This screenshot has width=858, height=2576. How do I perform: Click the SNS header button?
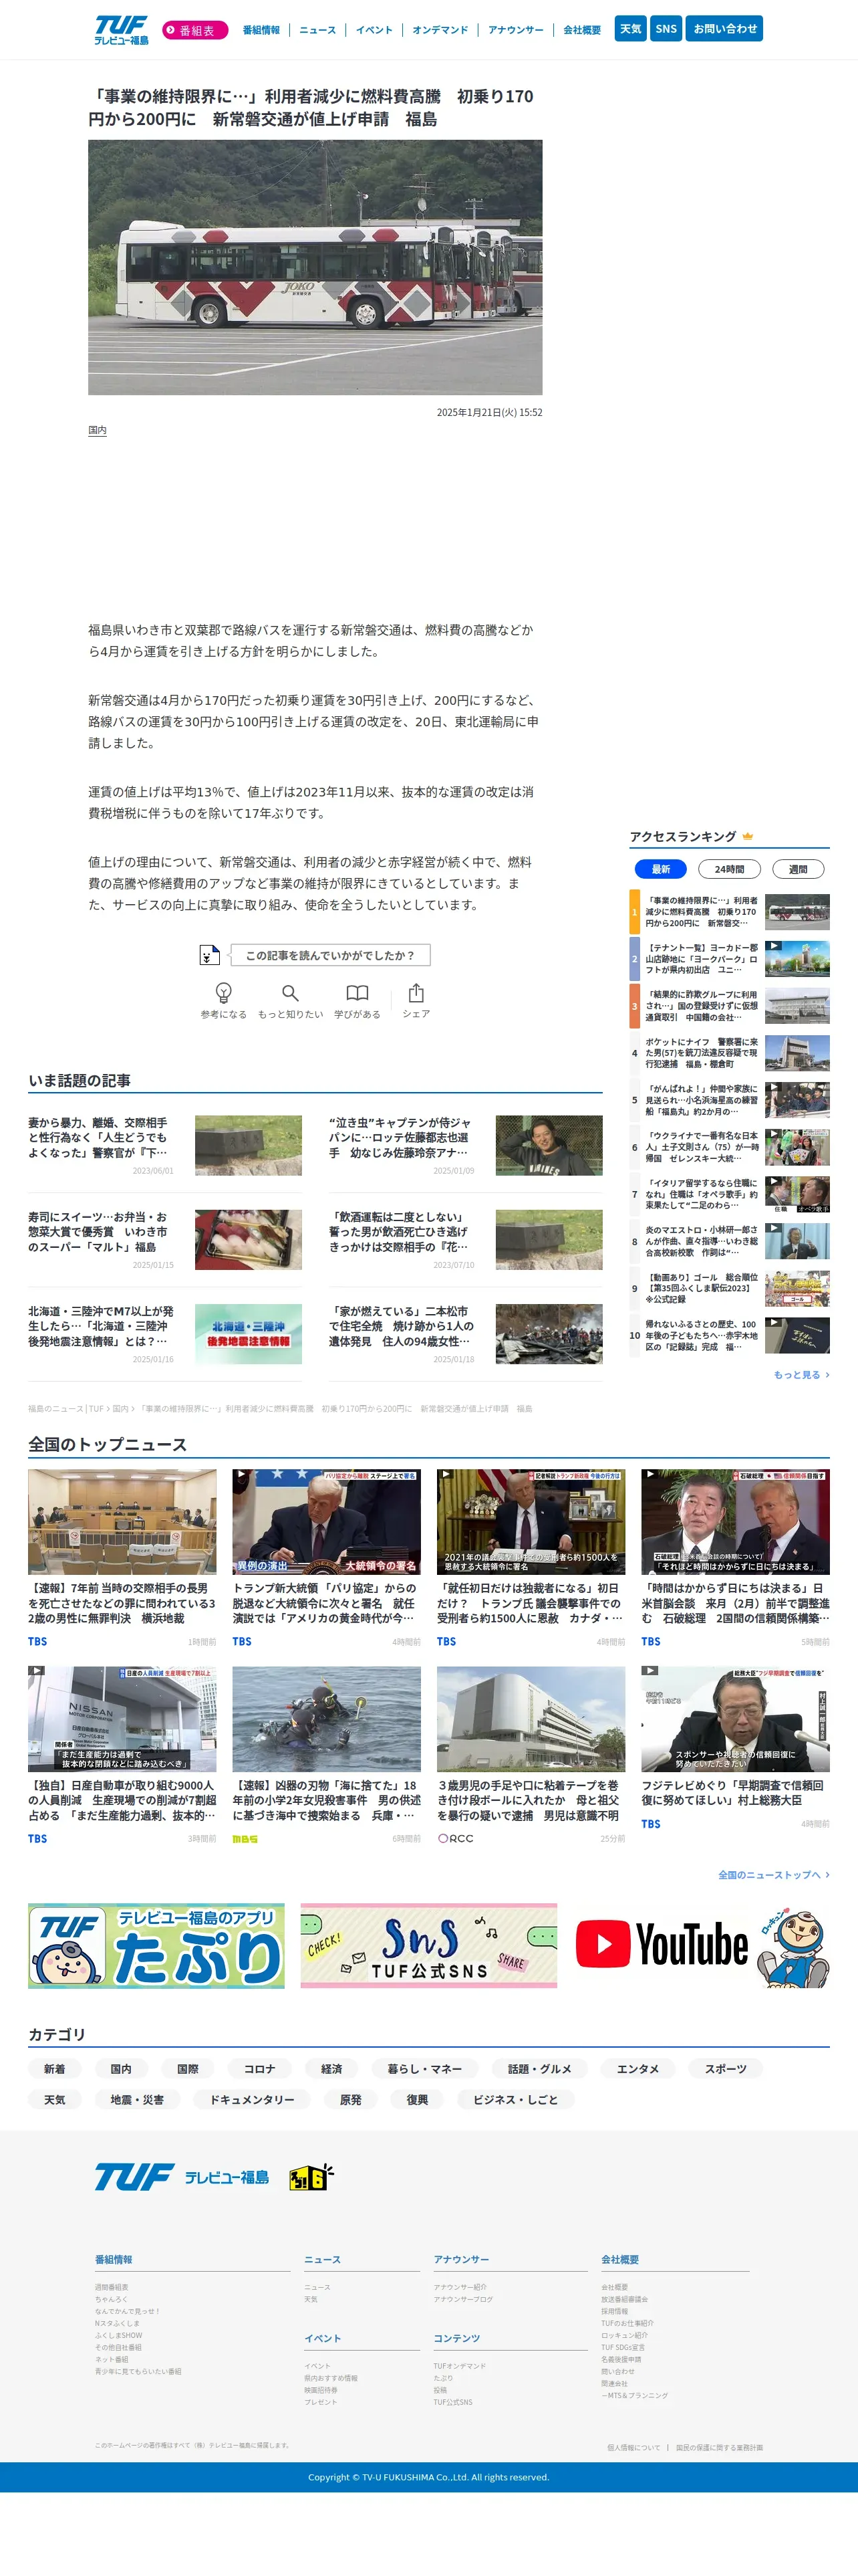(x=666, y=29)
